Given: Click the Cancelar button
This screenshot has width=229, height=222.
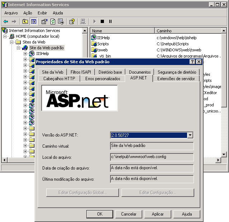Looking at the screenshot, I should [x=129, y=214].
